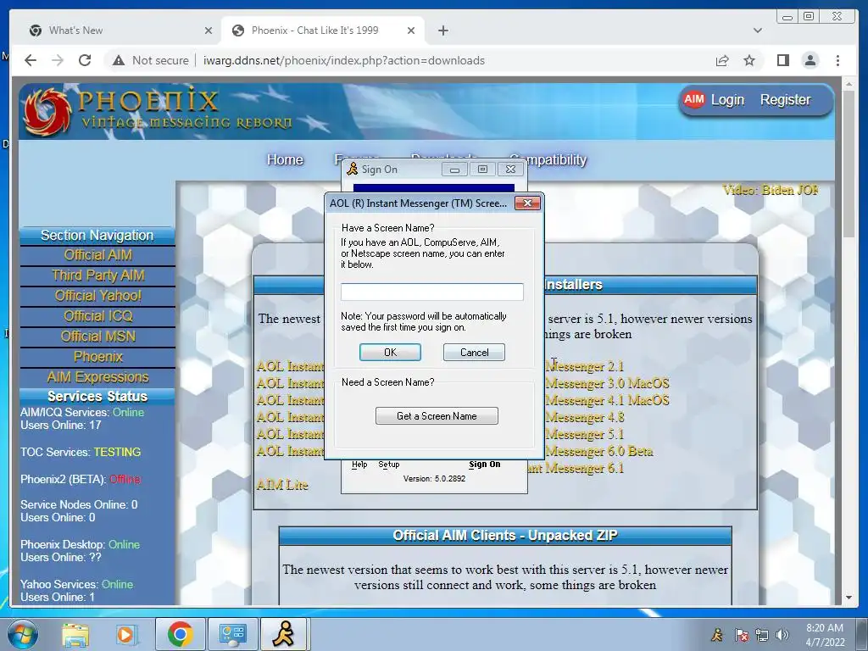Switch to AIM in the taskbar
The image size is (868, 651).
coord(283,634)
